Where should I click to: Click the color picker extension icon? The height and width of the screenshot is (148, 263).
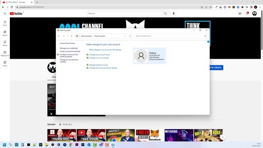[x=216, y=7]
